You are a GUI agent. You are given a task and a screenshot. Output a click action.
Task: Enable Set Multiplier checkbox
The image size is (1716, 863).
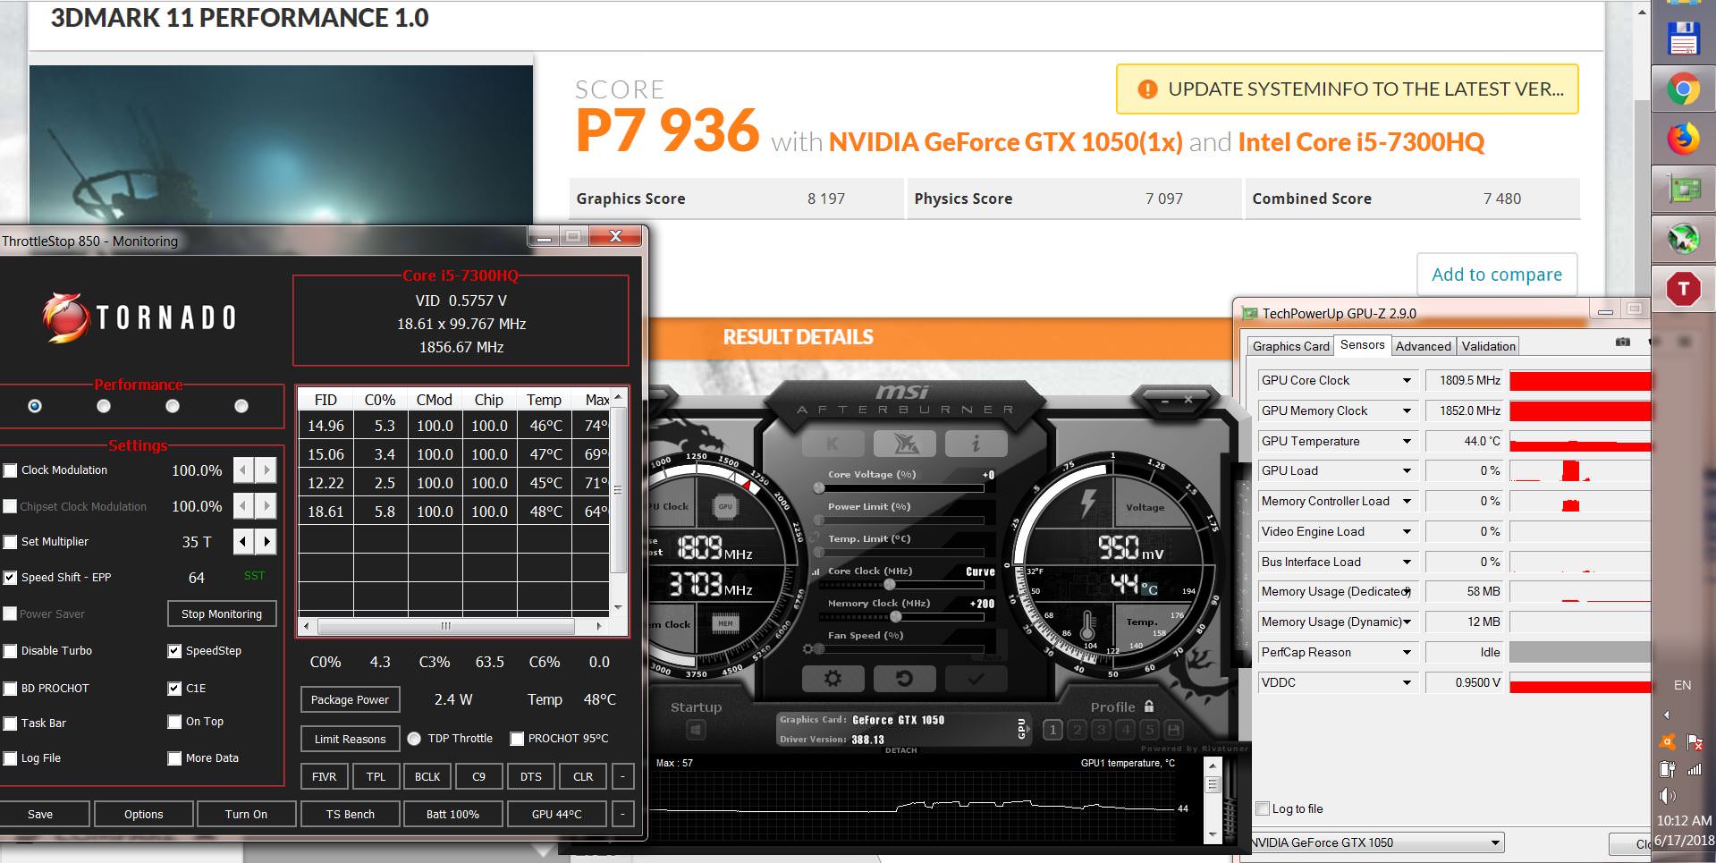pos(11,542)
